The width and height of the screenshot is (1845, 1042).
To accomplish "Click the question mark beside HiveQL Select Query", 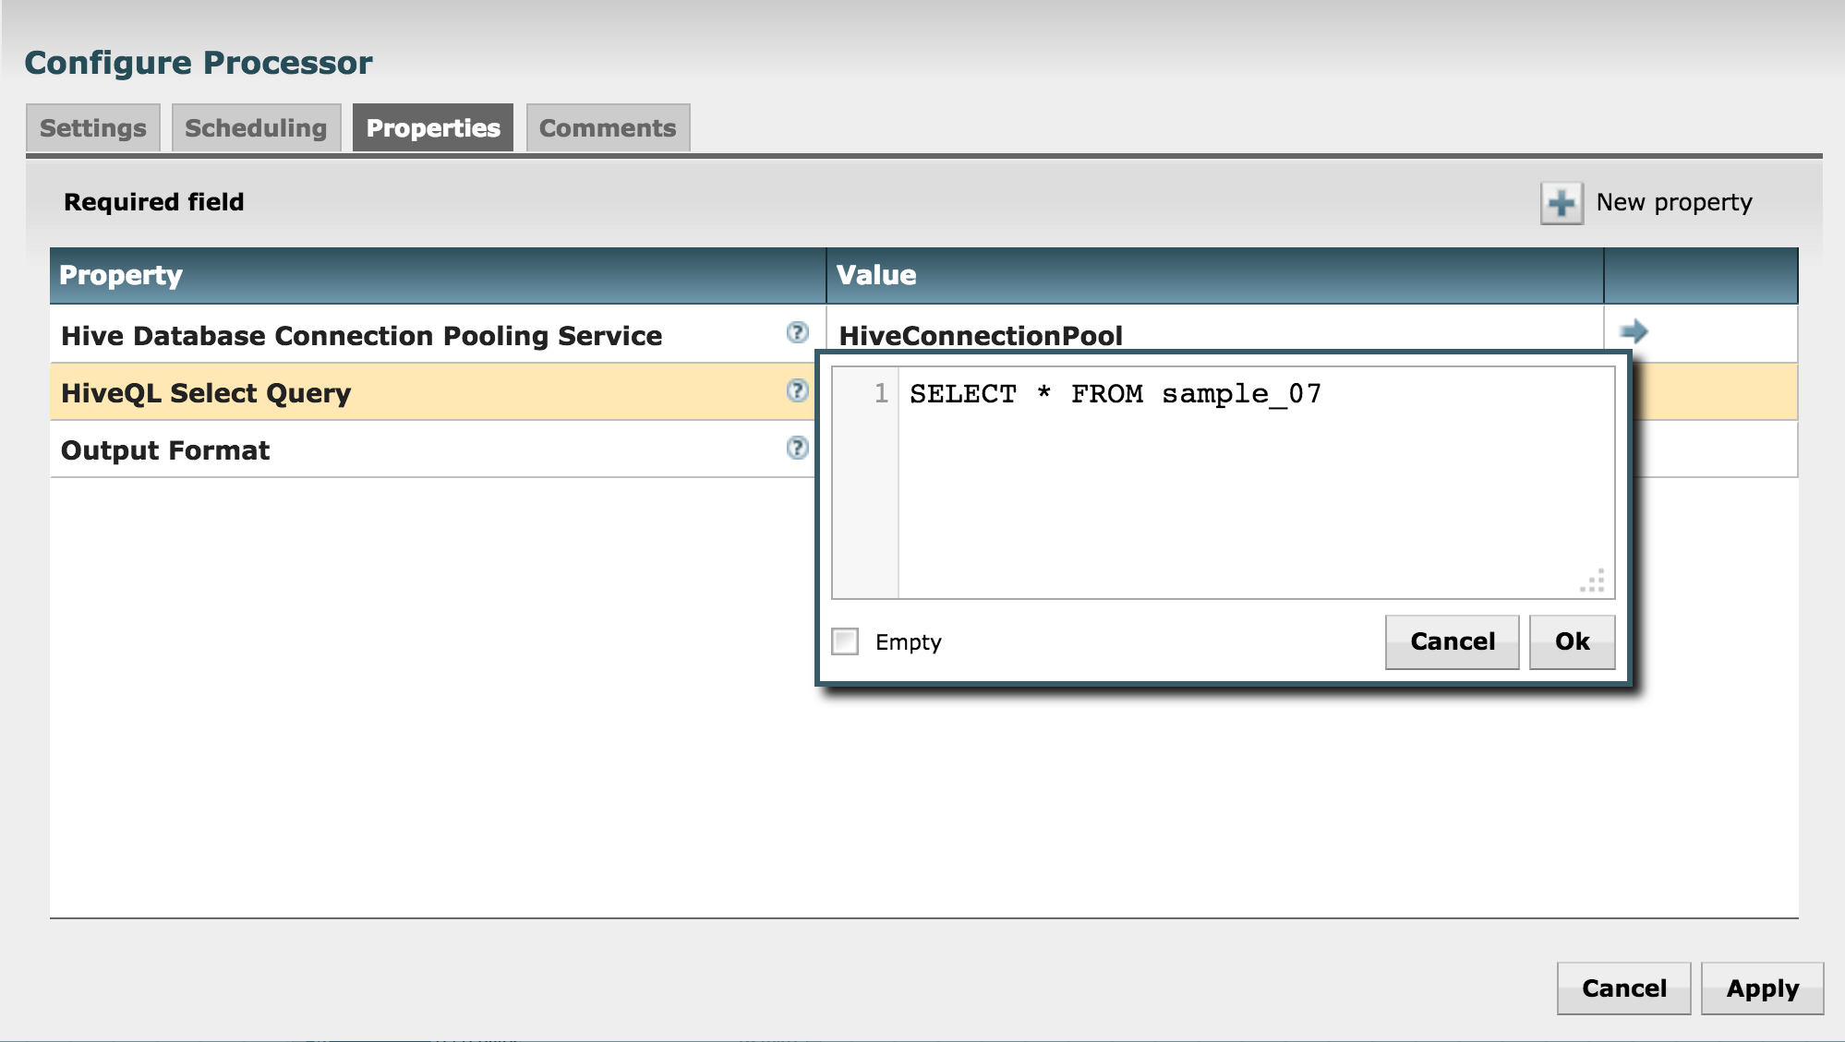I will pyautogui.click(x=796, y=391).
